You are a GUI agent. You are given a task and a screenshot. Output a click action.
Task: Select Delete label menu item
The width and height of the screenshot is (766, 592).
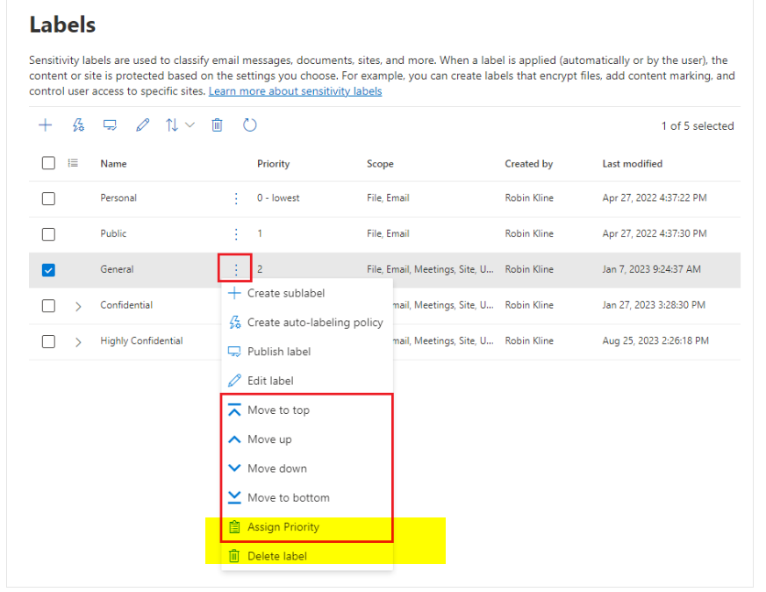pyautogui.click(x=307, y=556)
